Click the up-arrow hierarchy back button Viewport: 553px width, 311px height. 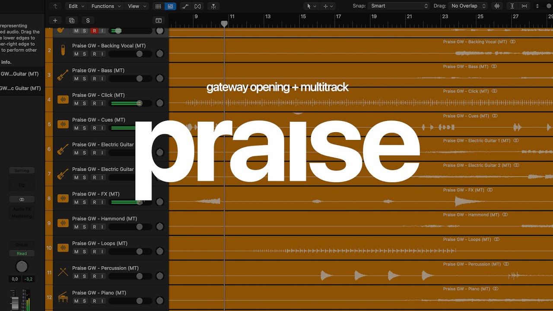pyautogui.click(x=55, y=6)
